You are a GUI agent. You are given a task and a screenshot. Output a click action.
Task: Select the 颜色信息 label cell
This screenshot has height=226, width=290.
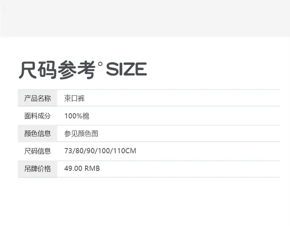click(37, 134)
